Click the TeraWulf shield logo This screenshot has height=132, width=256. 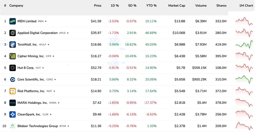(x=13, y=45)
